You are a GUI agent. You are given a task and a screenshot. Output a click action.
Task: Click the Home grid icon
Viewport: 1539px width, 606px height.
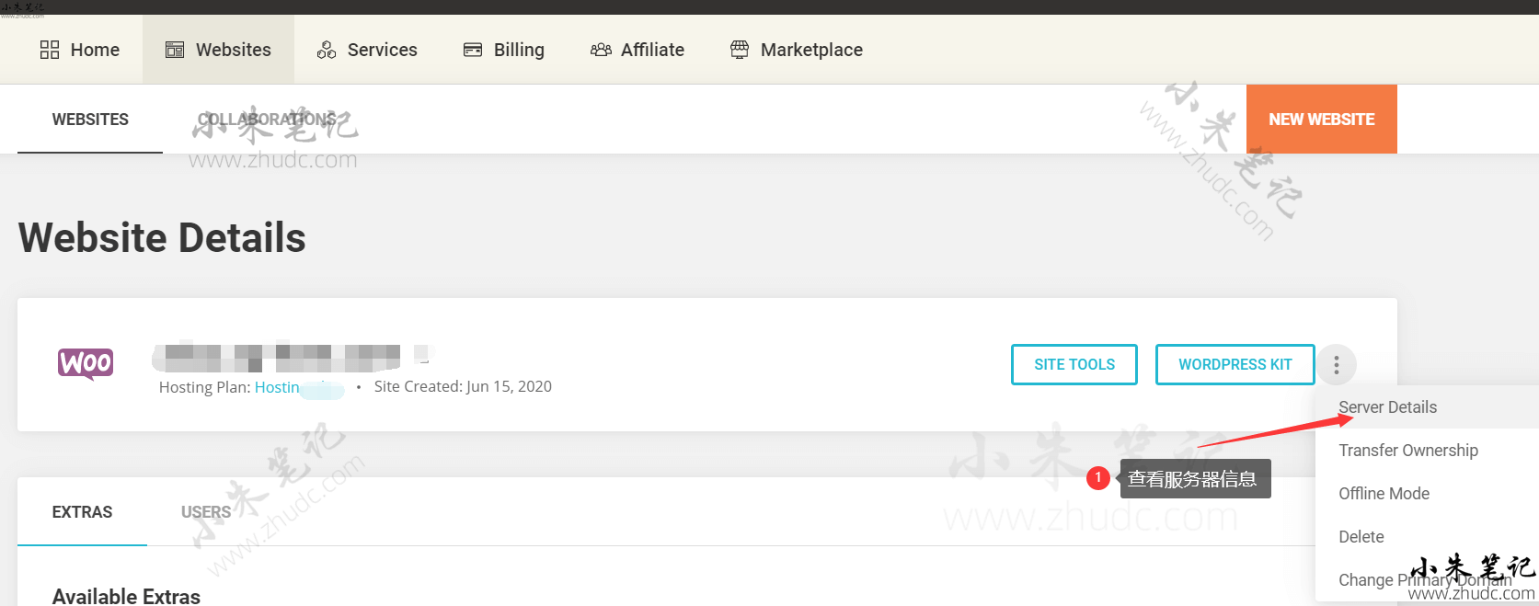coord(50,50)
